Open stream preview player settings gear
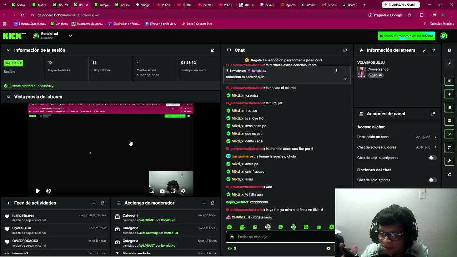This screenshot has height=257, width=457. [183, 191]
